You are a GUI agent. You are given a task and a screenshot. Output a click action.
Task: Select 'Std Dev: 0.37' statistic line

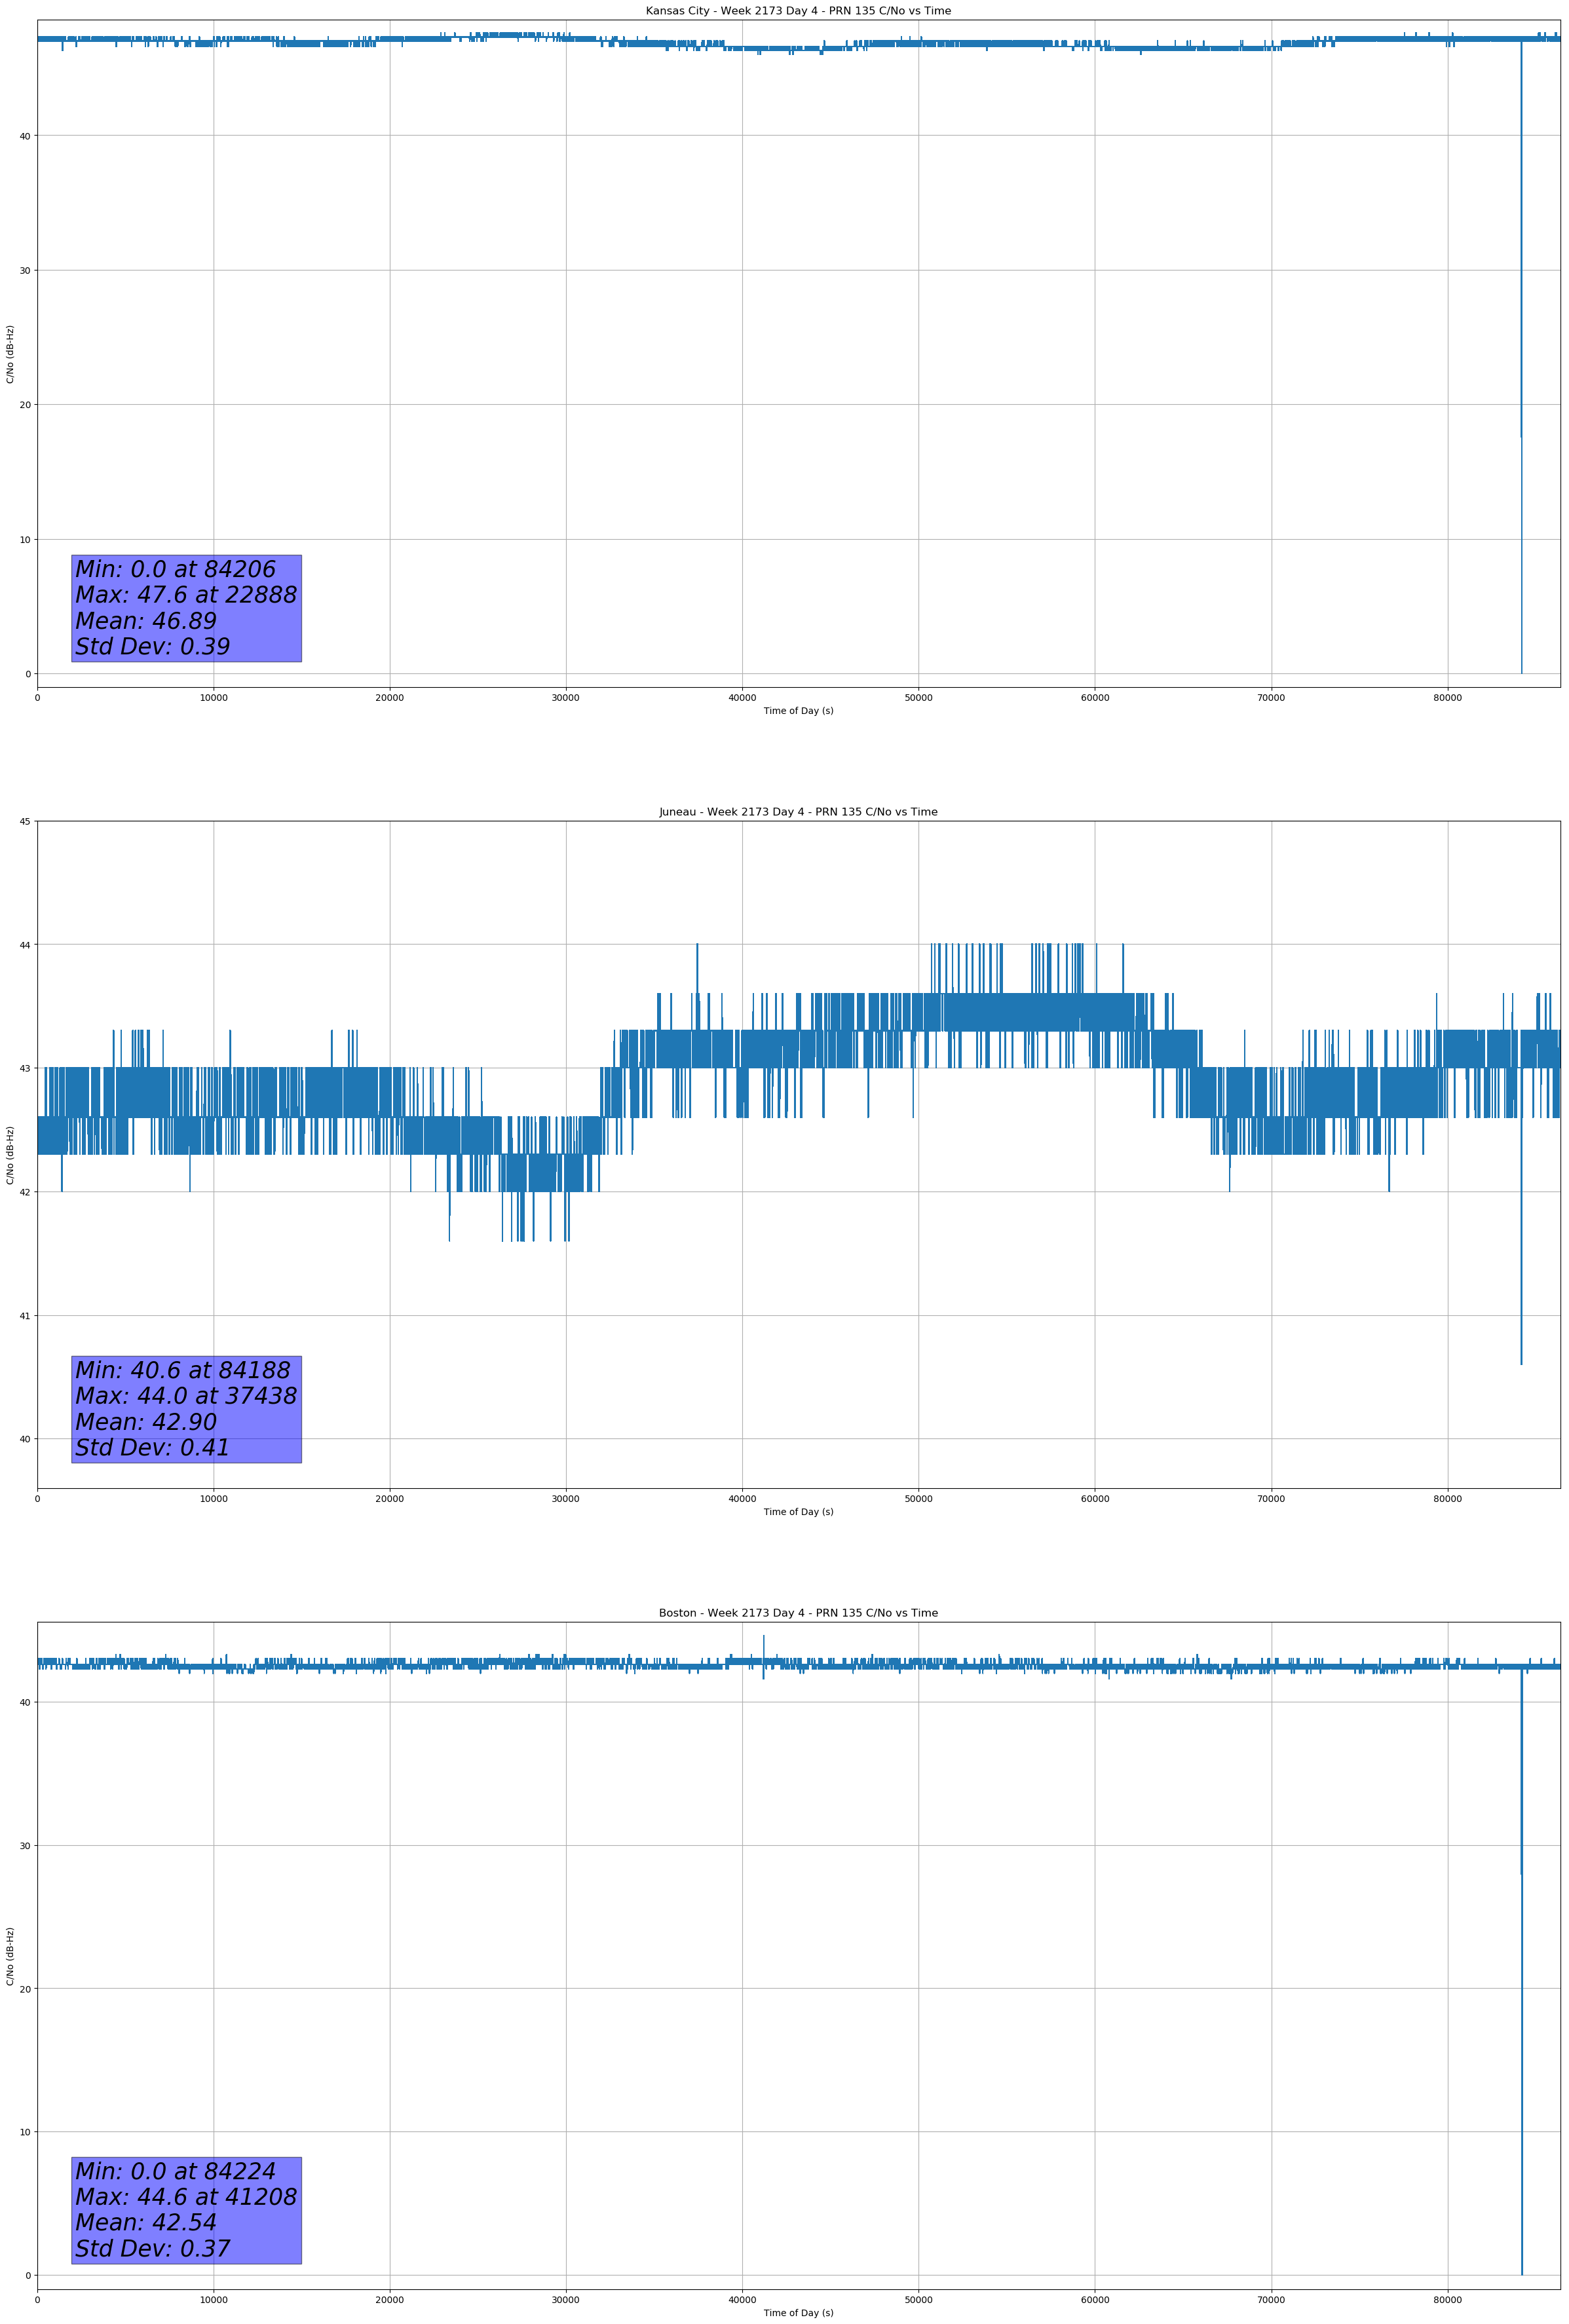click(x=153, y=2248)
